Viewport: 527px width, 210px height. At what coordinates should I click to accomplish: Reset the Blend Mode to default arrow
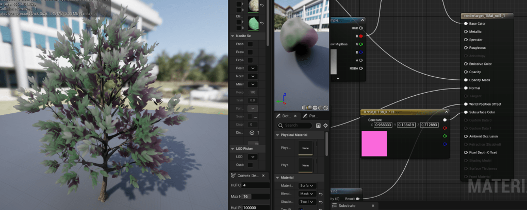click(320, 194)
